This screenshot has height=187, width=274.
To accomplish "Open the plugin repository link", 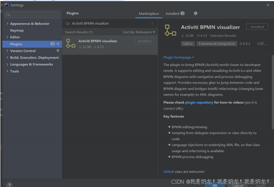I will [199, 102].
